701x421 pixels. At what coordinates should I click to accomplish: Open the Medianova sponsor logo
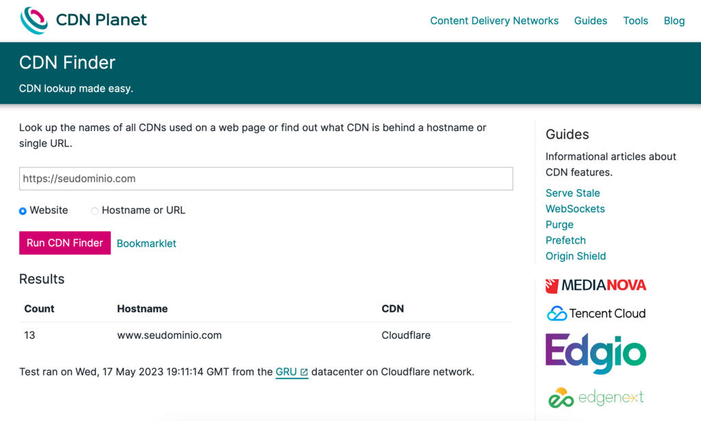tap(595, 285)
